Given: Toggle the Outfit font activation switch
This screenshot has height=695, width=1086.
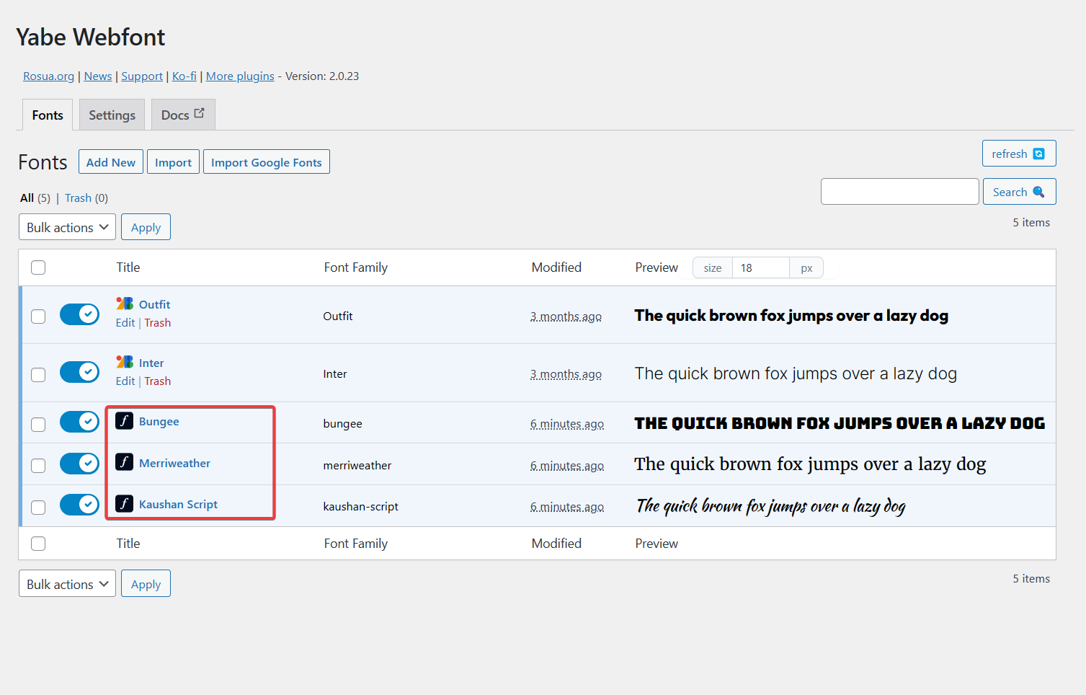Looking at the screenshot, I should tap(79, 314).
